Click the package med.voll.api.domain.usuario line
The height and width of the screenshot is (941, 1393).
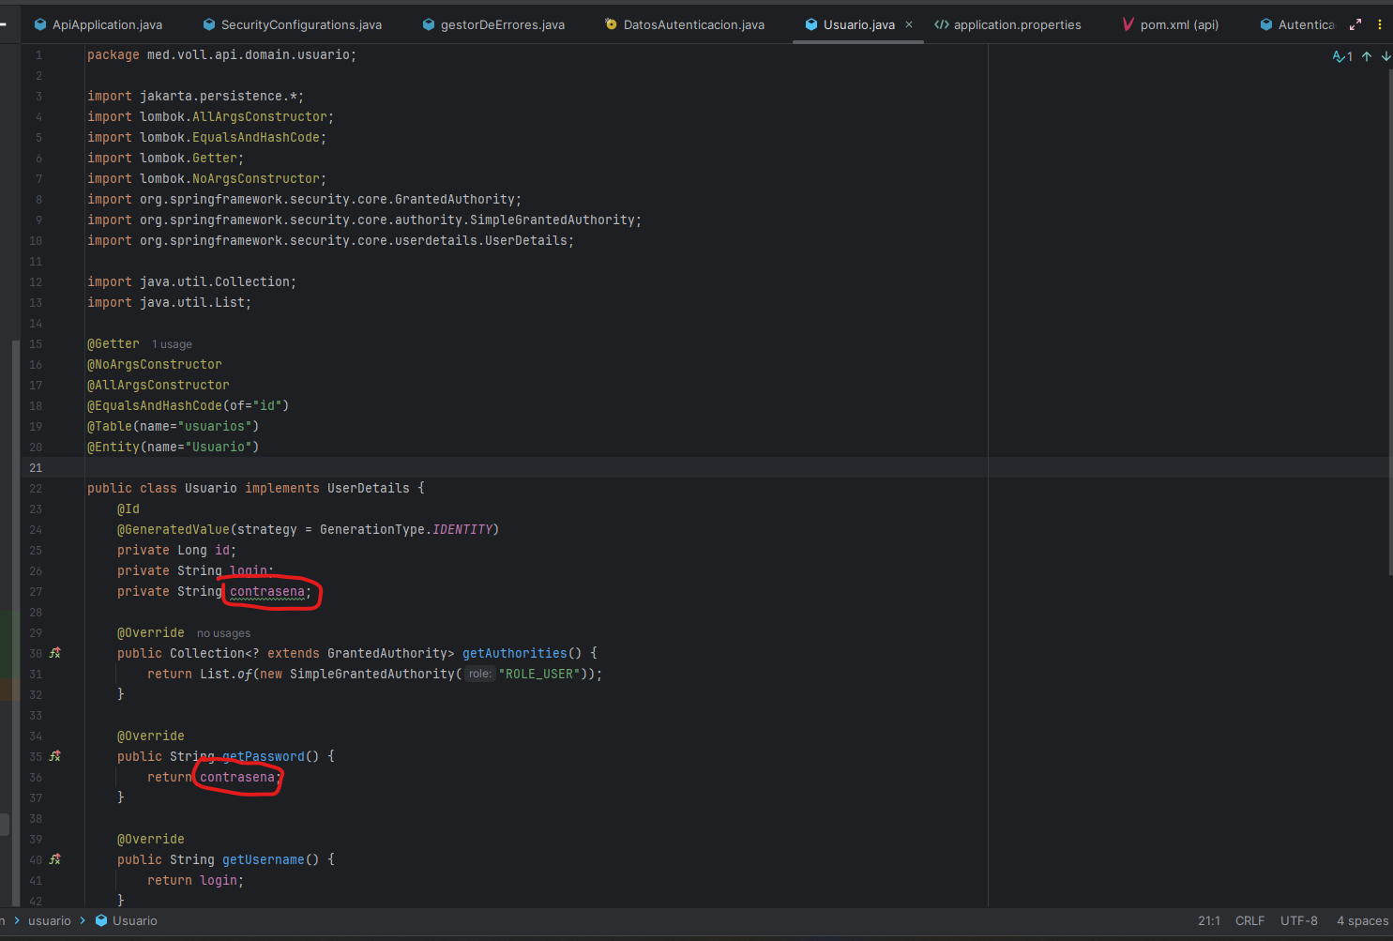(222, 54)
